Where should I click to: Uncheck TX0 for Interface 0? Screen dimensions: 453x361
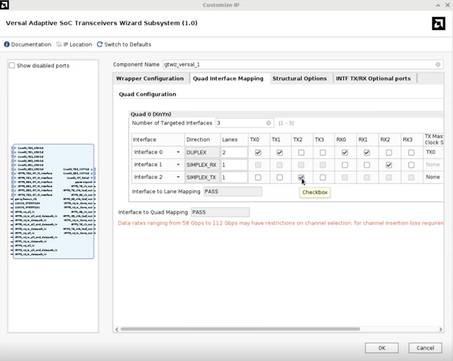point(258,152)
